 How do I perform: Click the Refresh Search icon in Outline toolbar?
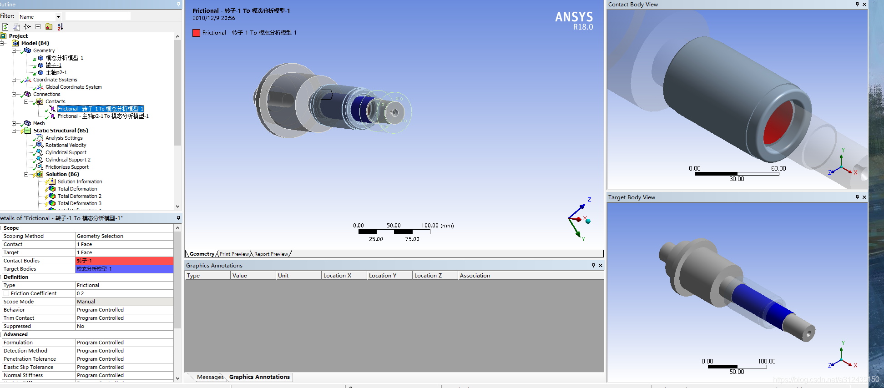[x=5, y=27]
